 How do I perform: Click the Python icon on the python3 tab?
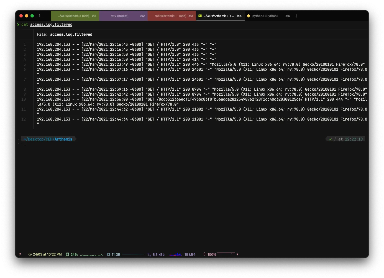[x=249, y=16]
